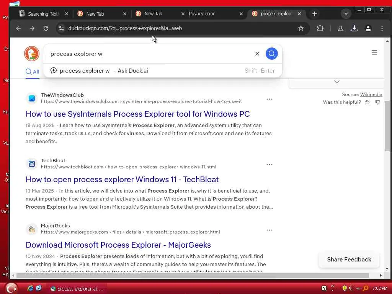
Task: Open TheWindowsClub result options dots
Action: [269, 99]
